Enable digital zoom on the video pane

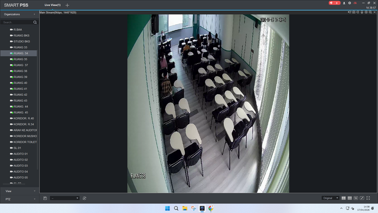[x=370, y=12]
